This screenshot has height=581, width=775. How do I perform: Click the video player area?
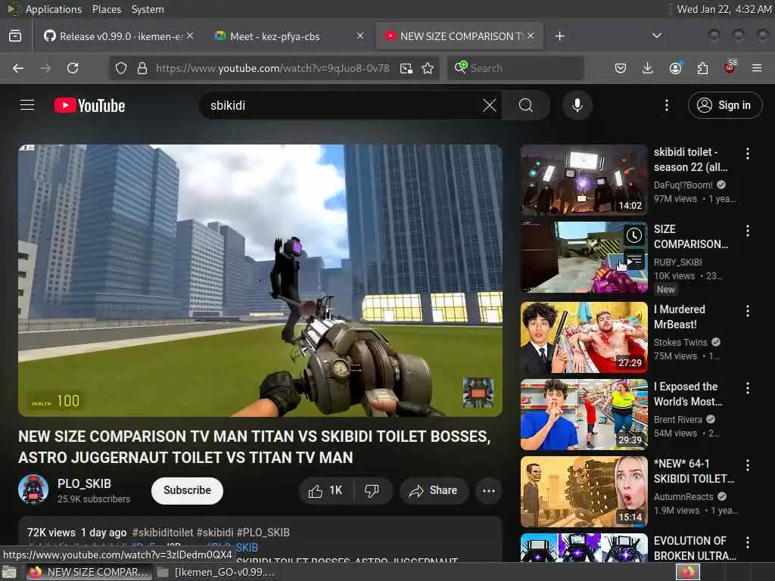click(260, 280)
